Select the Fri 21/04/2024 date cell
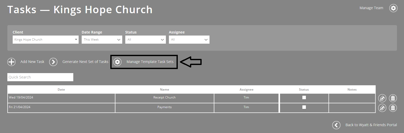Viewport: 404px width, 133px height. click(61, 108)
